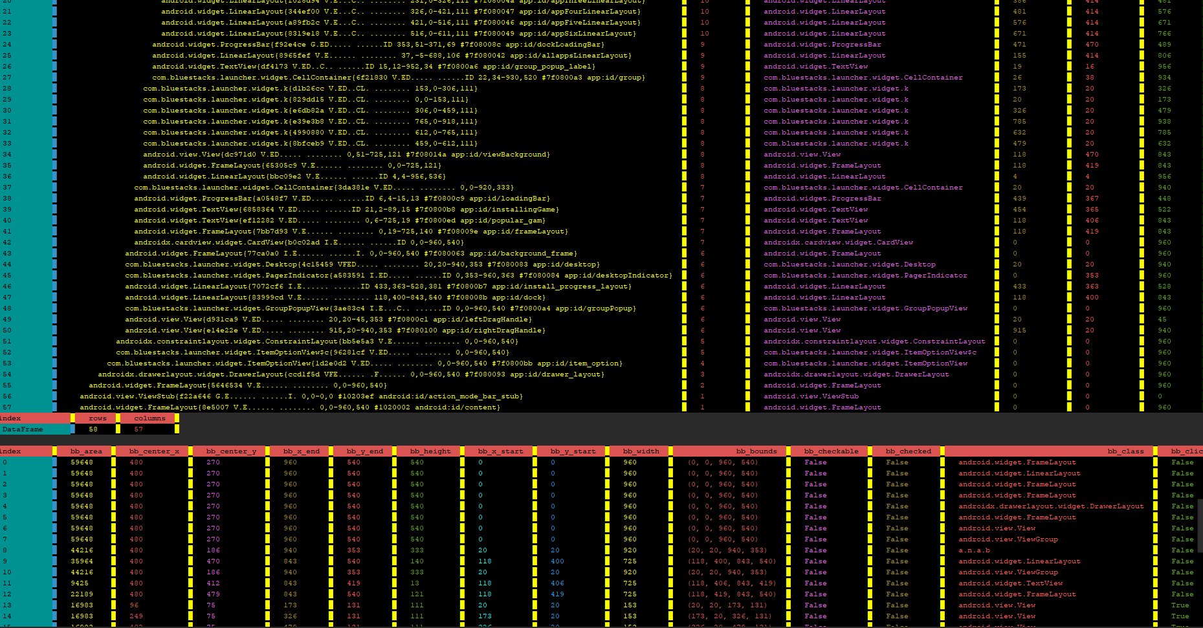Select the "android:id/action_mode_bar_stub" text
The image size is (1203, 628).
click(450, 396)
